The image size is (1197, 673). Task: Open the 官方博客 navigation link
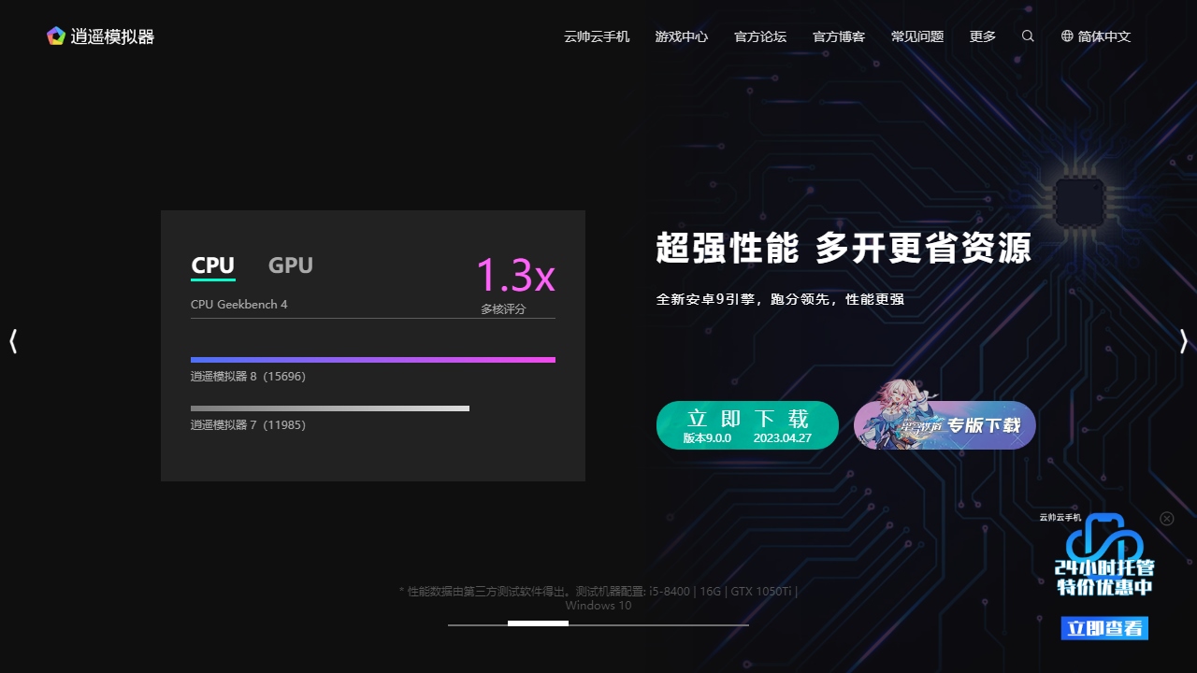(839, 36)
